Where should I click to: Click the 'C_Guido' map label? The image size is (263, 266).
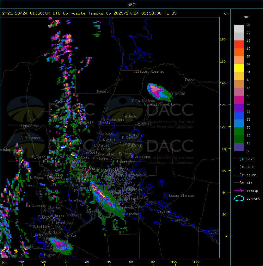click(x=39, y=157)
